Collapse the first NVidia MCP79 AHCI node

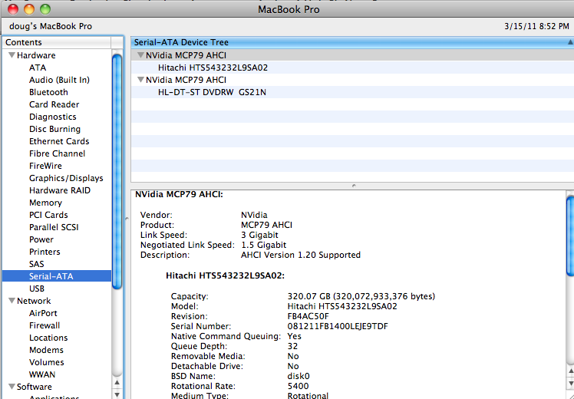(140, 55)
